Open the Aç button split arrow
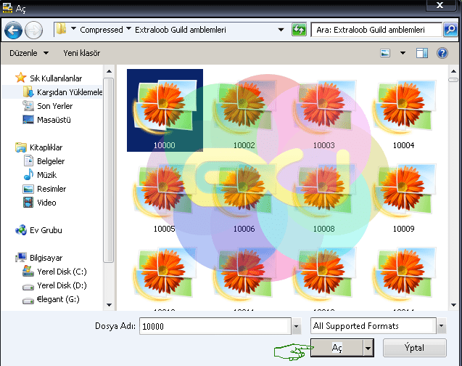 [x=368, y=349]
